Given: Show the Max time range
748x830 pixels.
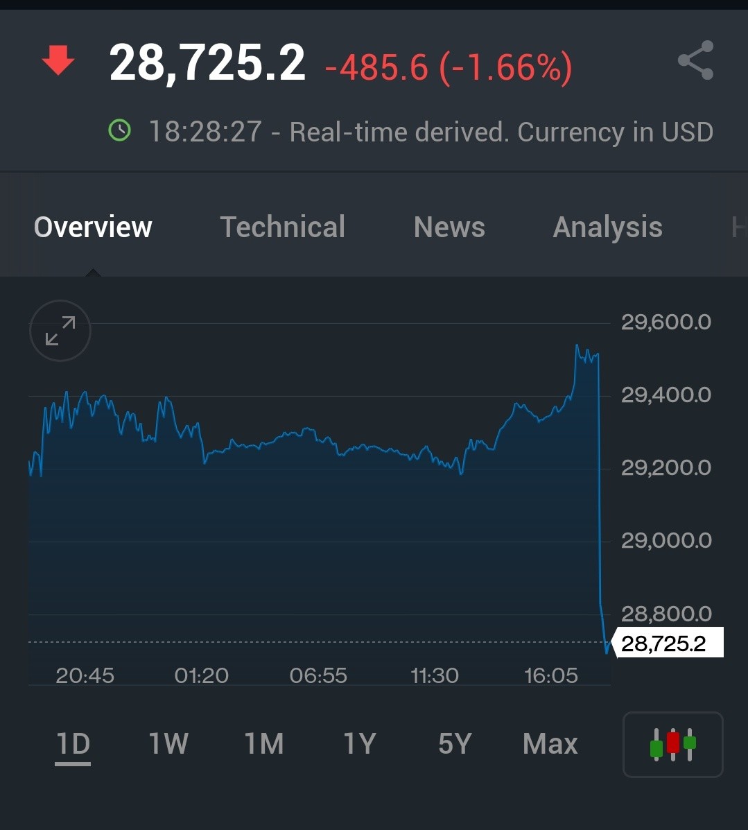Looking at the screenshot, I should tap(550, 744).
